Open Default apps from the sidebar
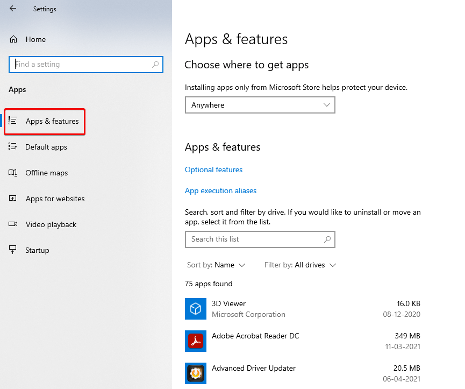This screenshot has height=389, width=465. [x=13, y=147]
